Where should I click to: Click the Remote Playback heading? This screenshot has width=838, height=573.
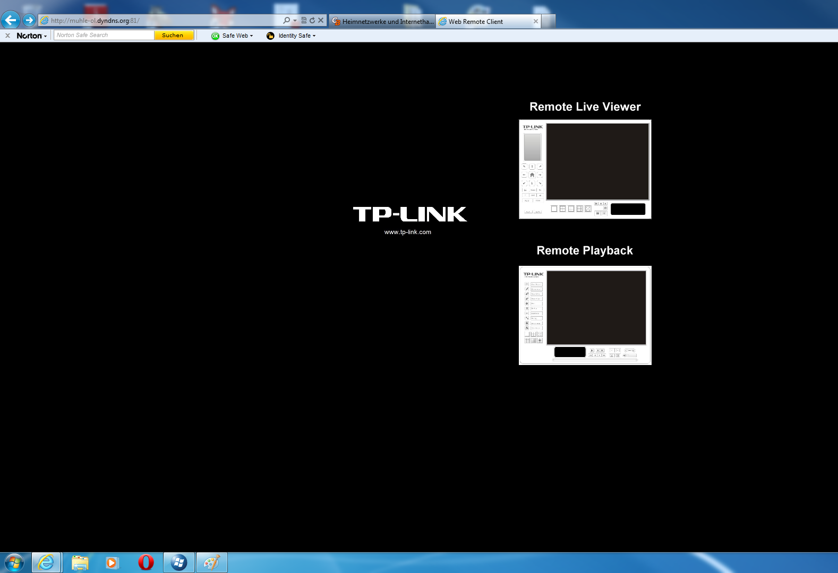point(585,250)
